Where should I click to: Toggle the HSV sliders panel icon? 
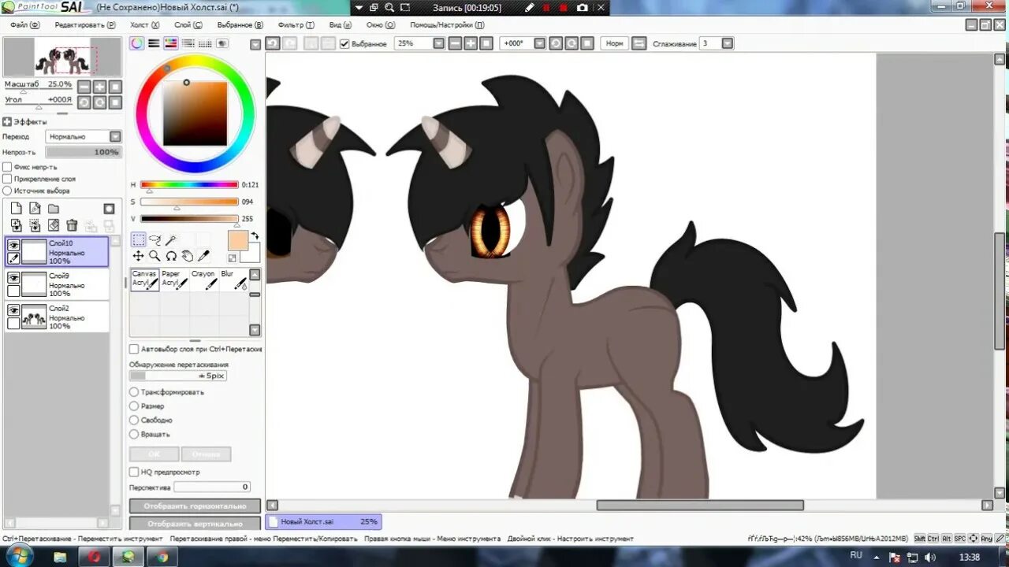[170, 44]
